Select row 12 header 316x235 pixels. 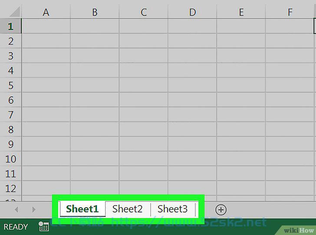pos(10,188)
